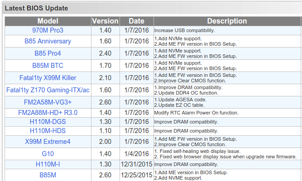Select version 1.60 in B85 Anniversary row
This screenshot has width=302, height=181.
[x=105, y=41]
